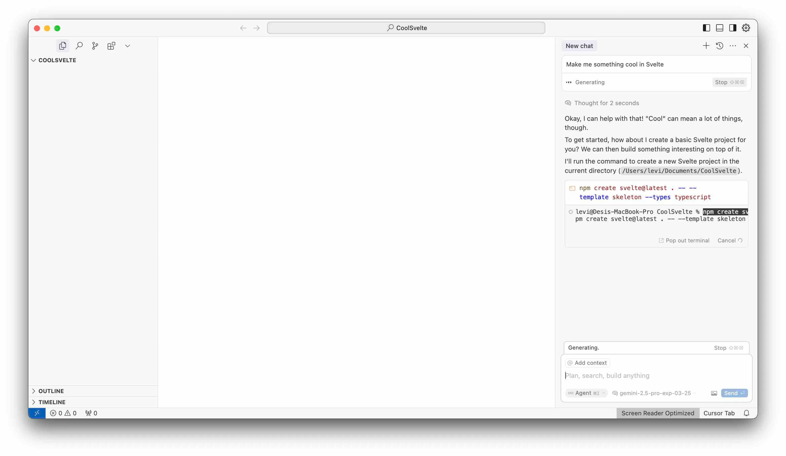786x456 pixels.
Task: Open the Explorer view icon
Action: pos(63,45)
